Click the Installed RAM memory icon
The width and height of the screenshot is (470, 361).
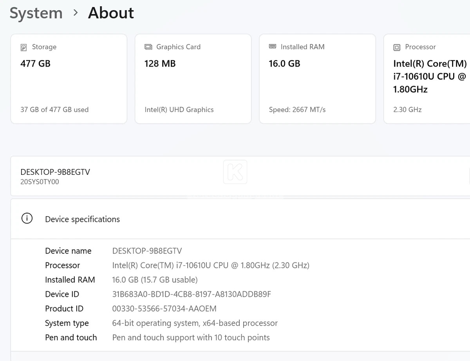click(x=273, y=47)
